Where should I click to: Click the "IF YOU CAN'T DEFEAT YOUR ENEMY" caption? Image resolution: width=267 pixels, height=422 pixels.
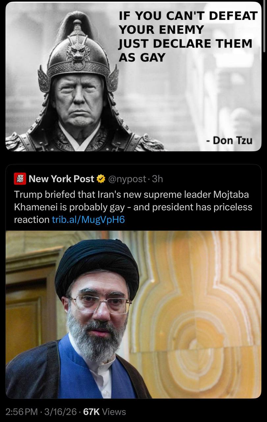coord(188,22)
